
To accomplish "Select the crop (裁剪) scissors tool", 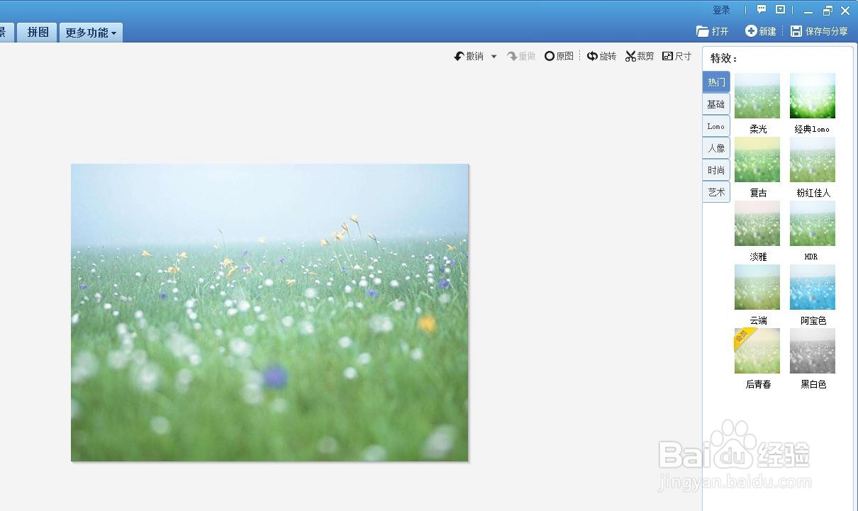I will click(640, 56).
